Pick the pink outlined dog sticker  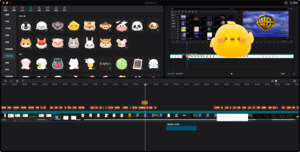click(26, 64)
